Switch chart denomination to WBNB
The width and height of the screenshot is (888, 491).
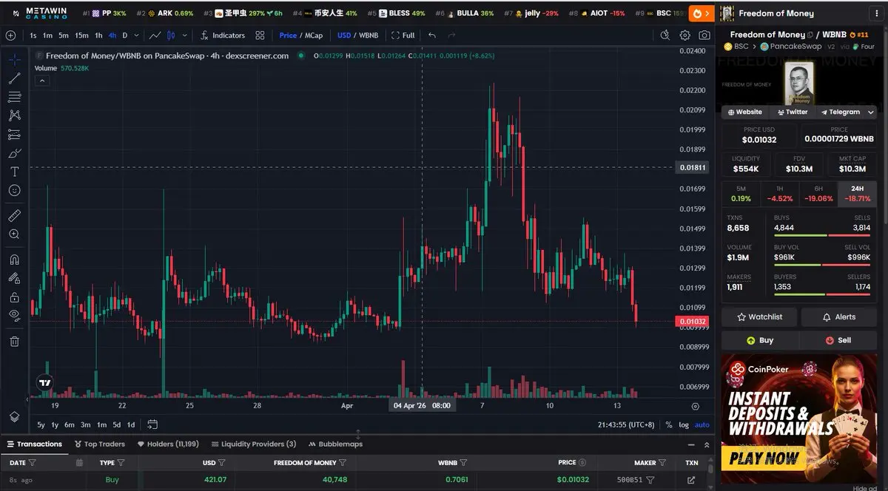pos(368,35)
